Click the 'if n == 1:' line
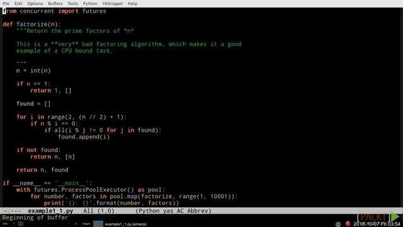Viewport: 403px width, 227px height. (x=33, y=84)
